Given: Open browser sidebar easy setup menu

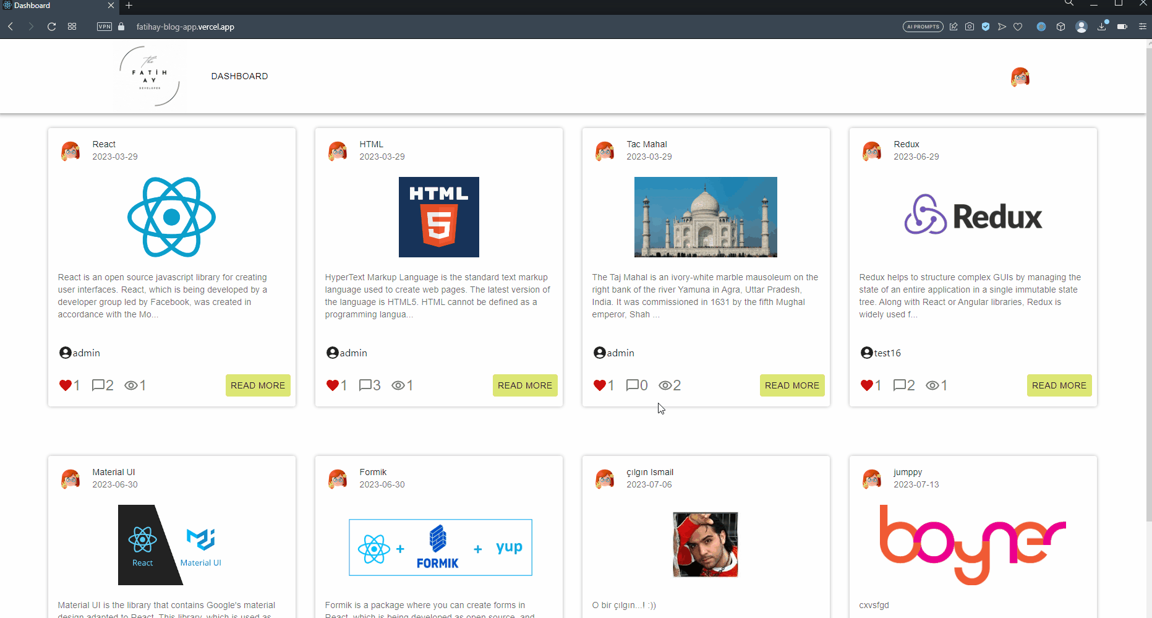Looking at the screenshot, I should pyautogui.click(x=1143, y=27).
